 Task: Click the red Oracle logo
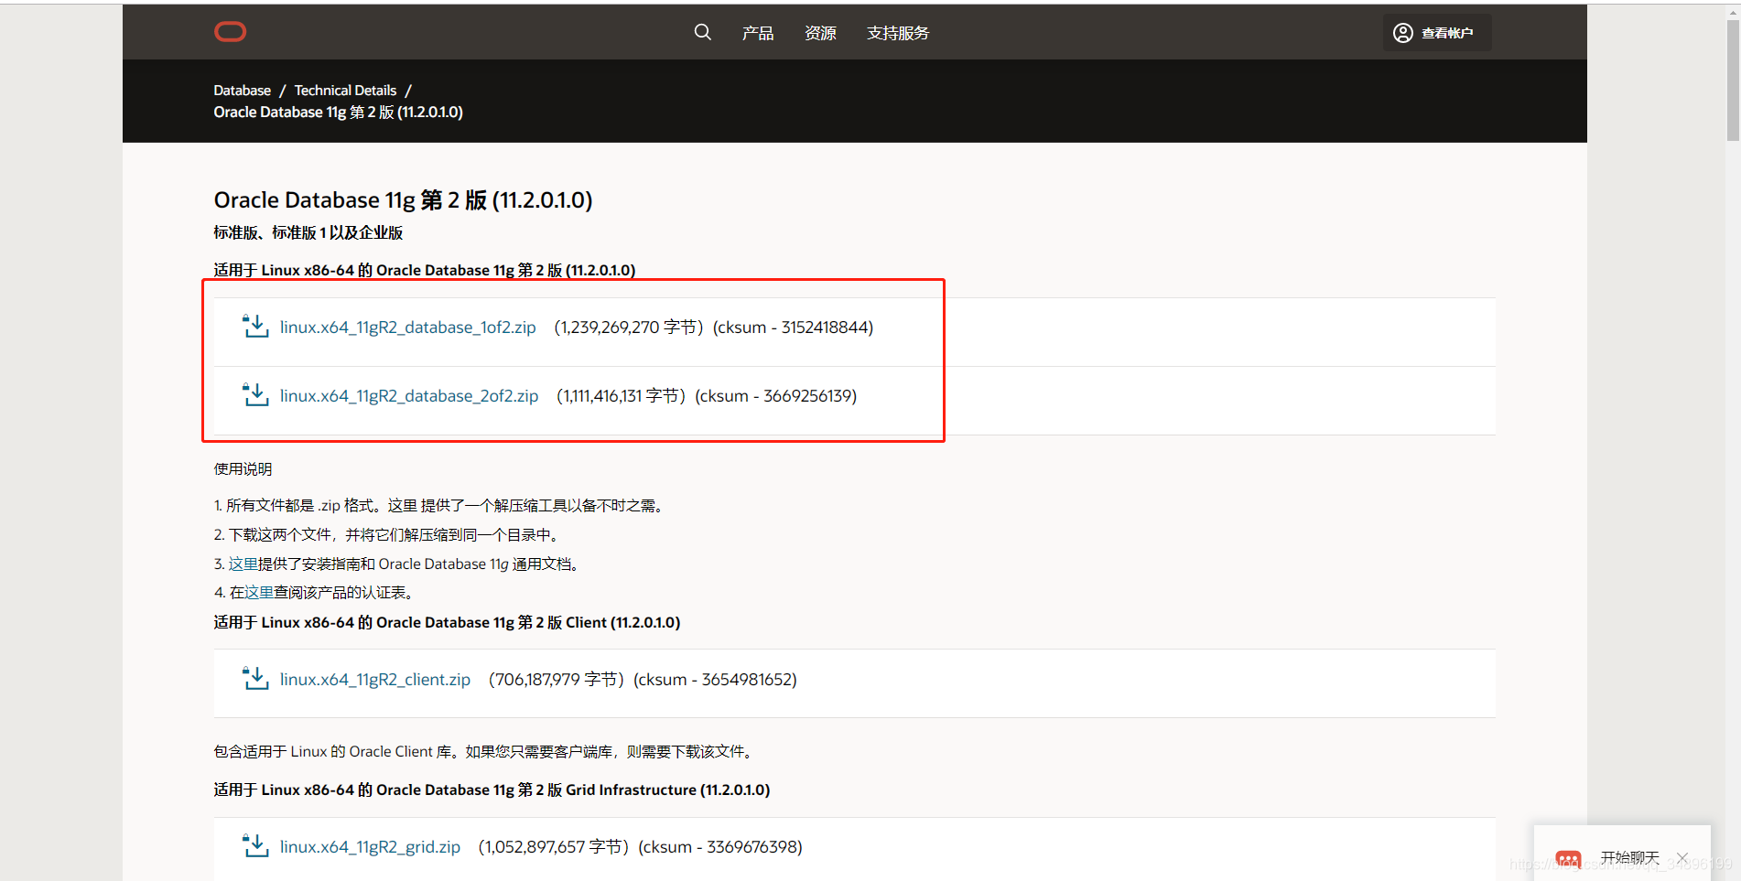tap(230, 32)
